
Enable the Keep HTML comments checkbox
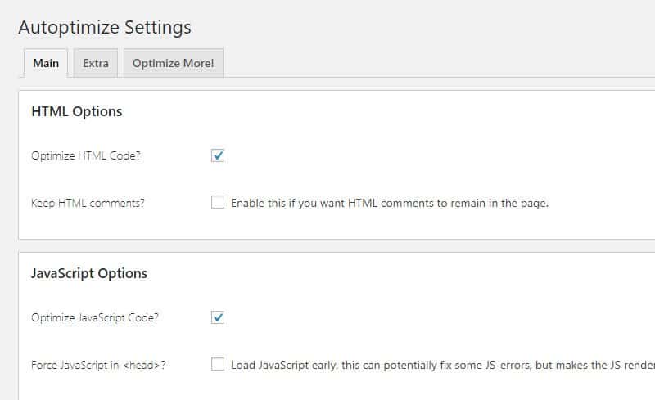pos(218,203)
